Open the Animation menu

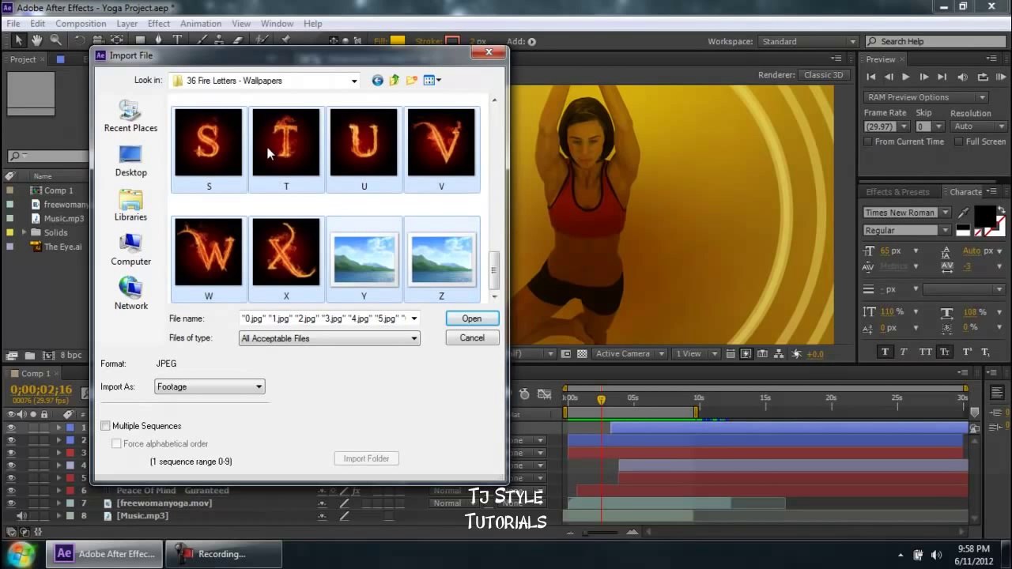point(201,24)
